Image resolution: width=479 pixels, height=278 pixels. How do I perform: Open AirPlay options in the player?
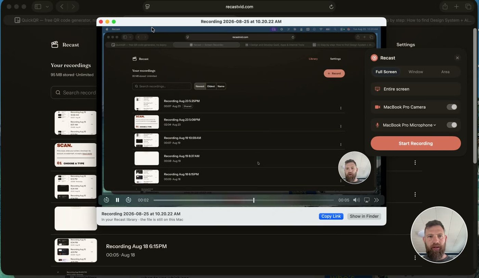pyautogui.click(x=367, y=200)
